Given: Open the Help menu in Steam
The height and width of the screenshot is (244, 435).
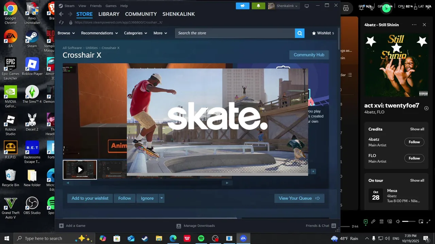Looking at the screenshot, I should tap(124, 6).
